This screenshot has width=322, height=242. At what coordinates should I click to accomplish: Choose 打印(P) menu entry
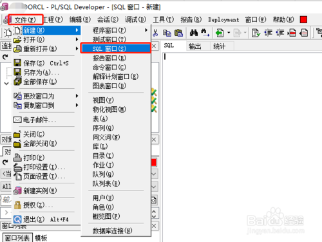coord(47,158)
